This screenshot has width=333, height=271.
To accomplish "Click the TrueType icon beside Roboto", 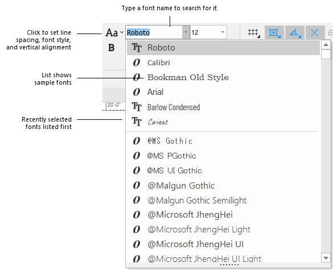I will (137, 48).
